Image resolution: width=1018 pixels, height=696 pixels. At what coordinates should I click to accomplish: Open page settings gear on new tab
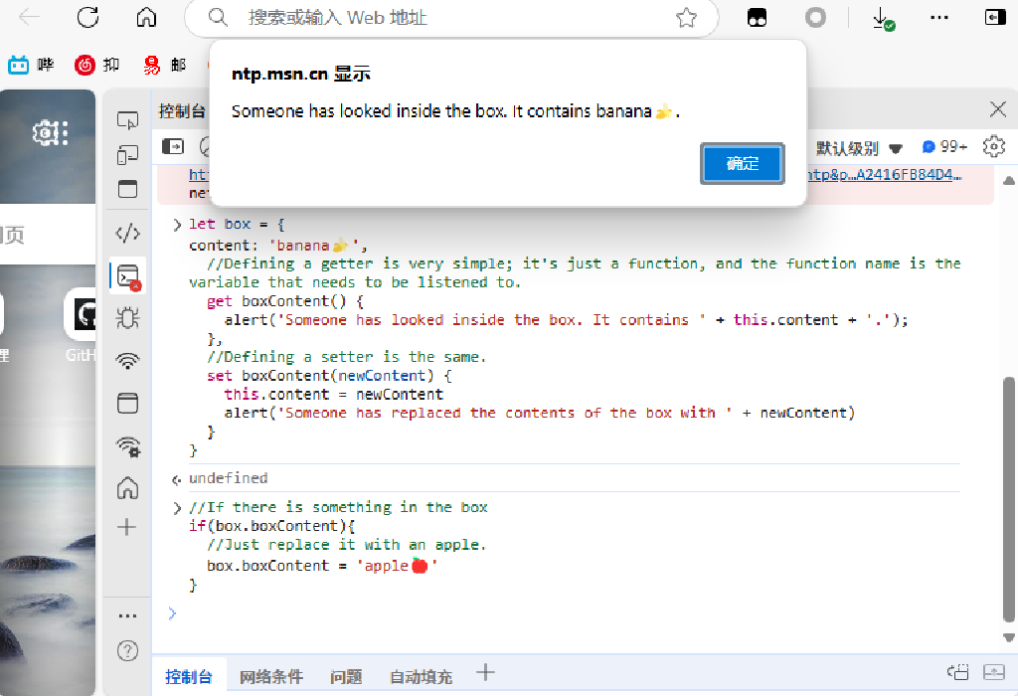[x=50, y=132]
